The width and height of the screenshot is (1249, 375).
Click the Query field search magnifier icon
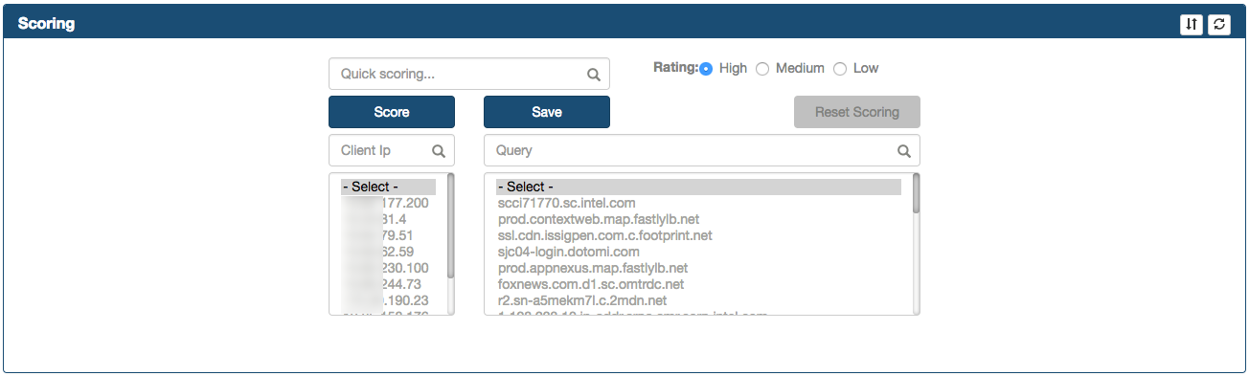[x=903, y=151]
